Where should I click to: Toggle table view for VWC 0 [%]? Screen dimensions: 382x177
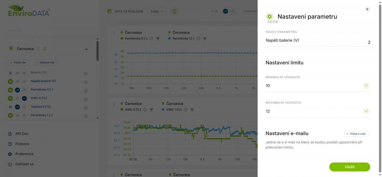(x=25, y=99)
